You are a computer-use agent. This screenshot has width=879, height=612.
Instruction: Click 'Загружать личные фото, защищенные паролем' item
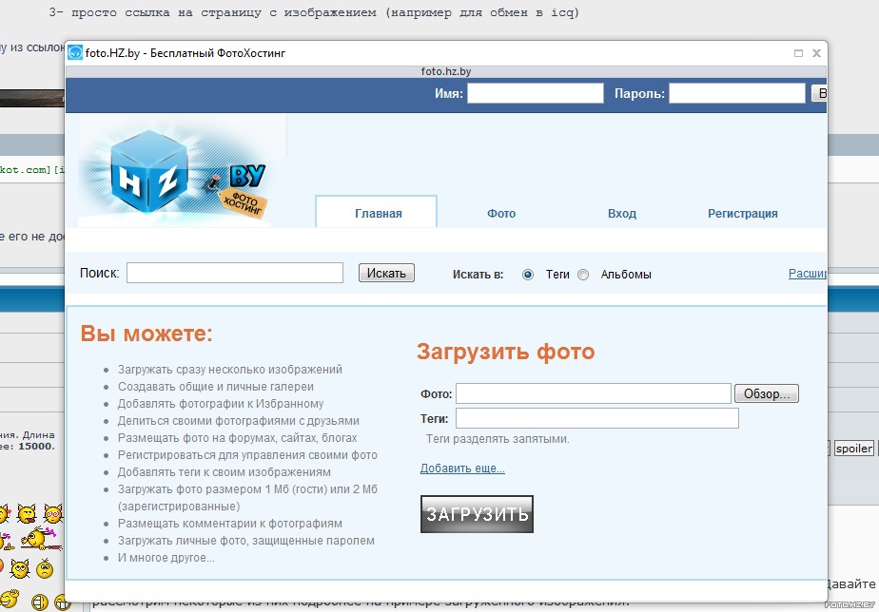246,541
